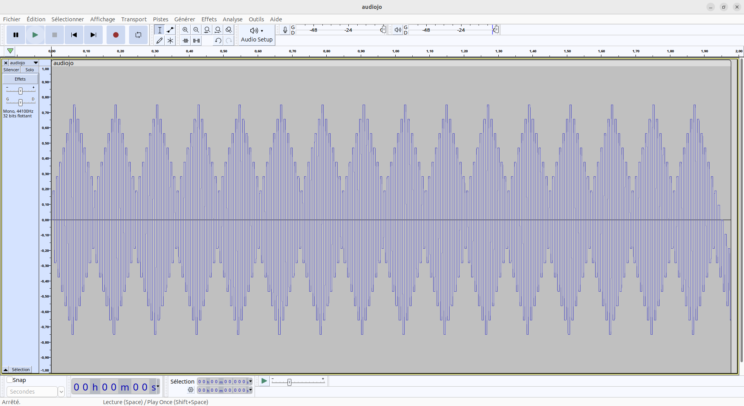744x406 pixels.
Task: Open the Générer menu
Action: pos(184,19)
